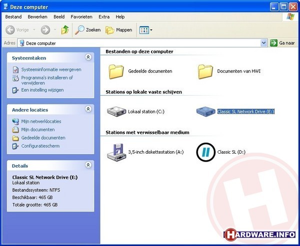Screen dimensions: 300x246
Task: Click the green Ga naar arrow icon
Action: (x=273, y=43)
